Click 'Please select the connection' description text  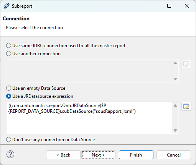point(34,28)
